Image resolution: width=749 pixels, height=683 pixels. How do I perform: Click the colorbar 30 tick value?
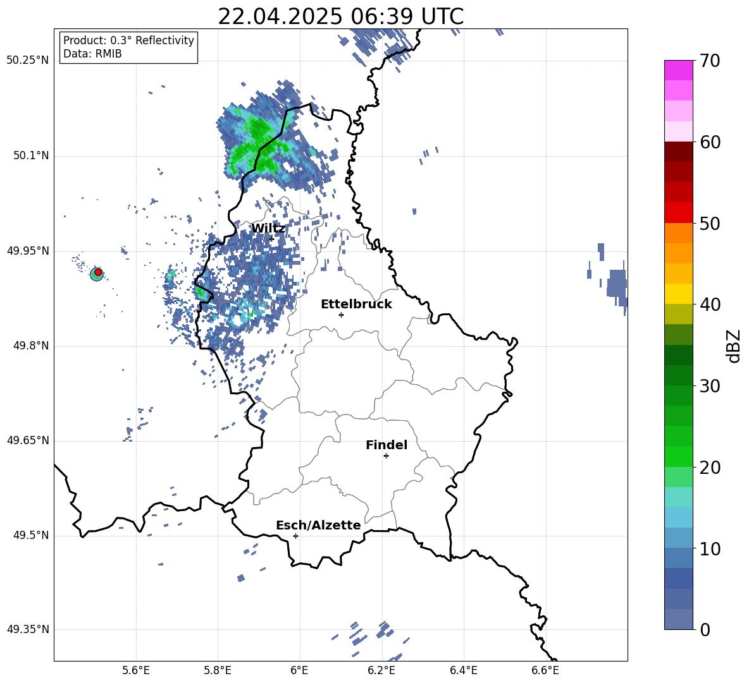point(710,386)
